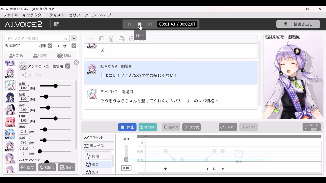
Task: Add a new line with the plus icon
Action: (x=91, y=39)
